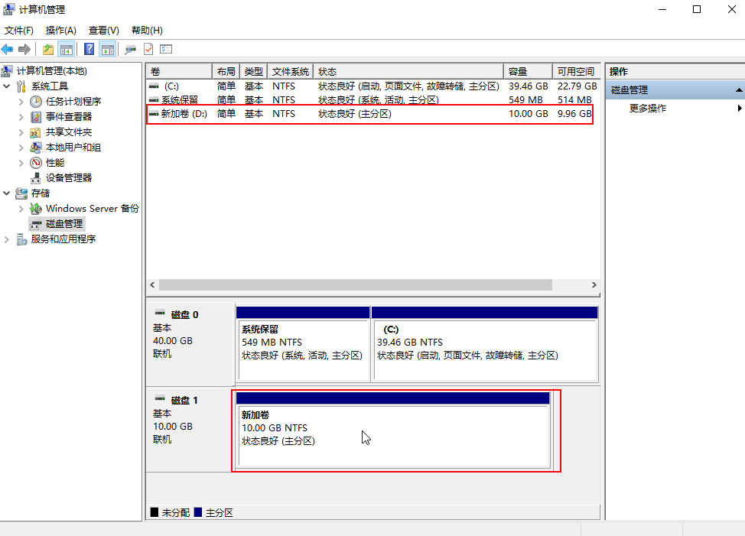This screenshot has width=745, height=536.
Task: Toggle the Show/Hide Console Tree icon
Action: point(67,49)
